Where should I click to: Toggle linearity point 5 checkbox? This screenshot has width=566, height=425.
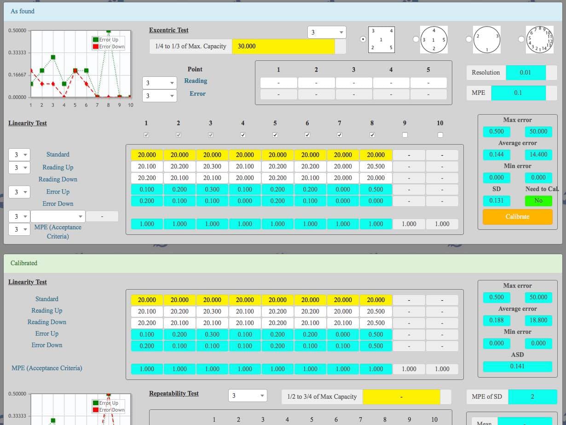[x=275, y=135]
